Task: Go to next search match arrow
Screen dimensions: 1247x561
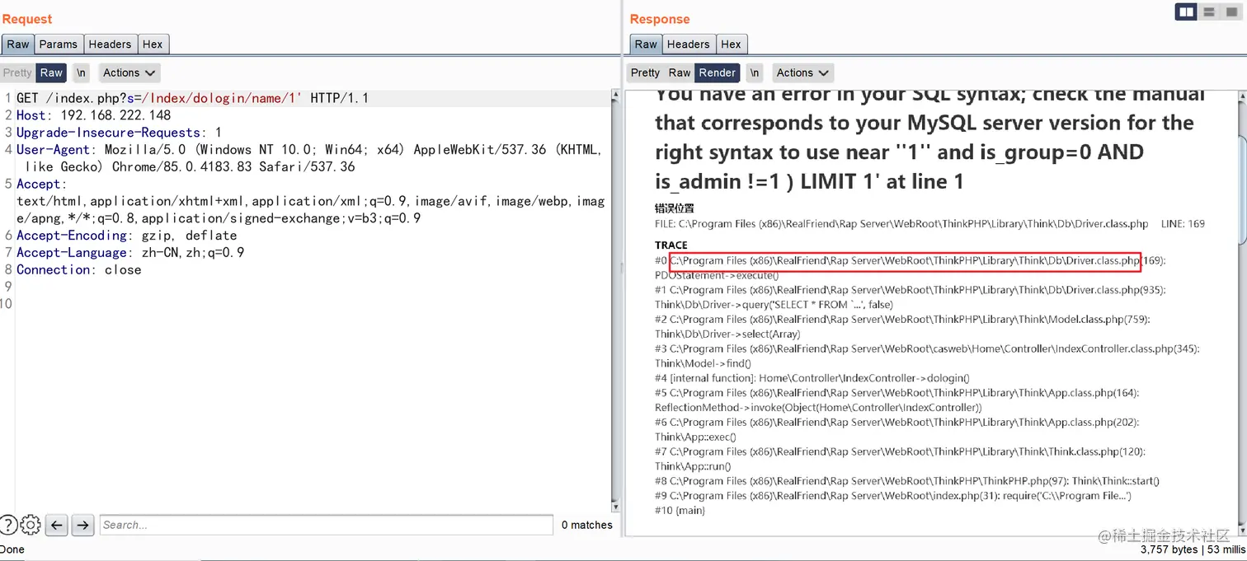Action: (x=82, y=525)
